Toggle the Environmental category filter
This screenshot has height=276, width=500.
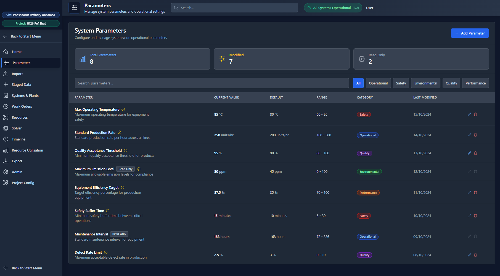pos(425,83)
